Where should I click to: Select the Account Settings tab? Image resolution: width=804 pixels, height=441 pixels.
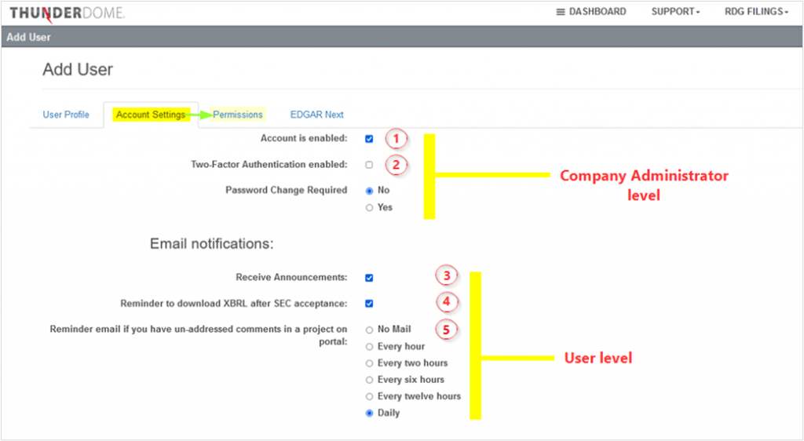[x=151, y=115]
